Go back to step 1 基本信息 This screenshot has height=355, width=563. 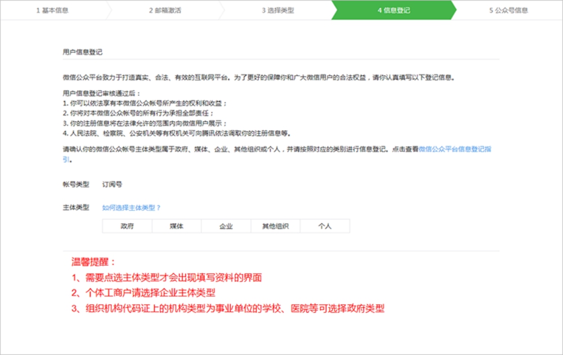(x=52, y=10)
